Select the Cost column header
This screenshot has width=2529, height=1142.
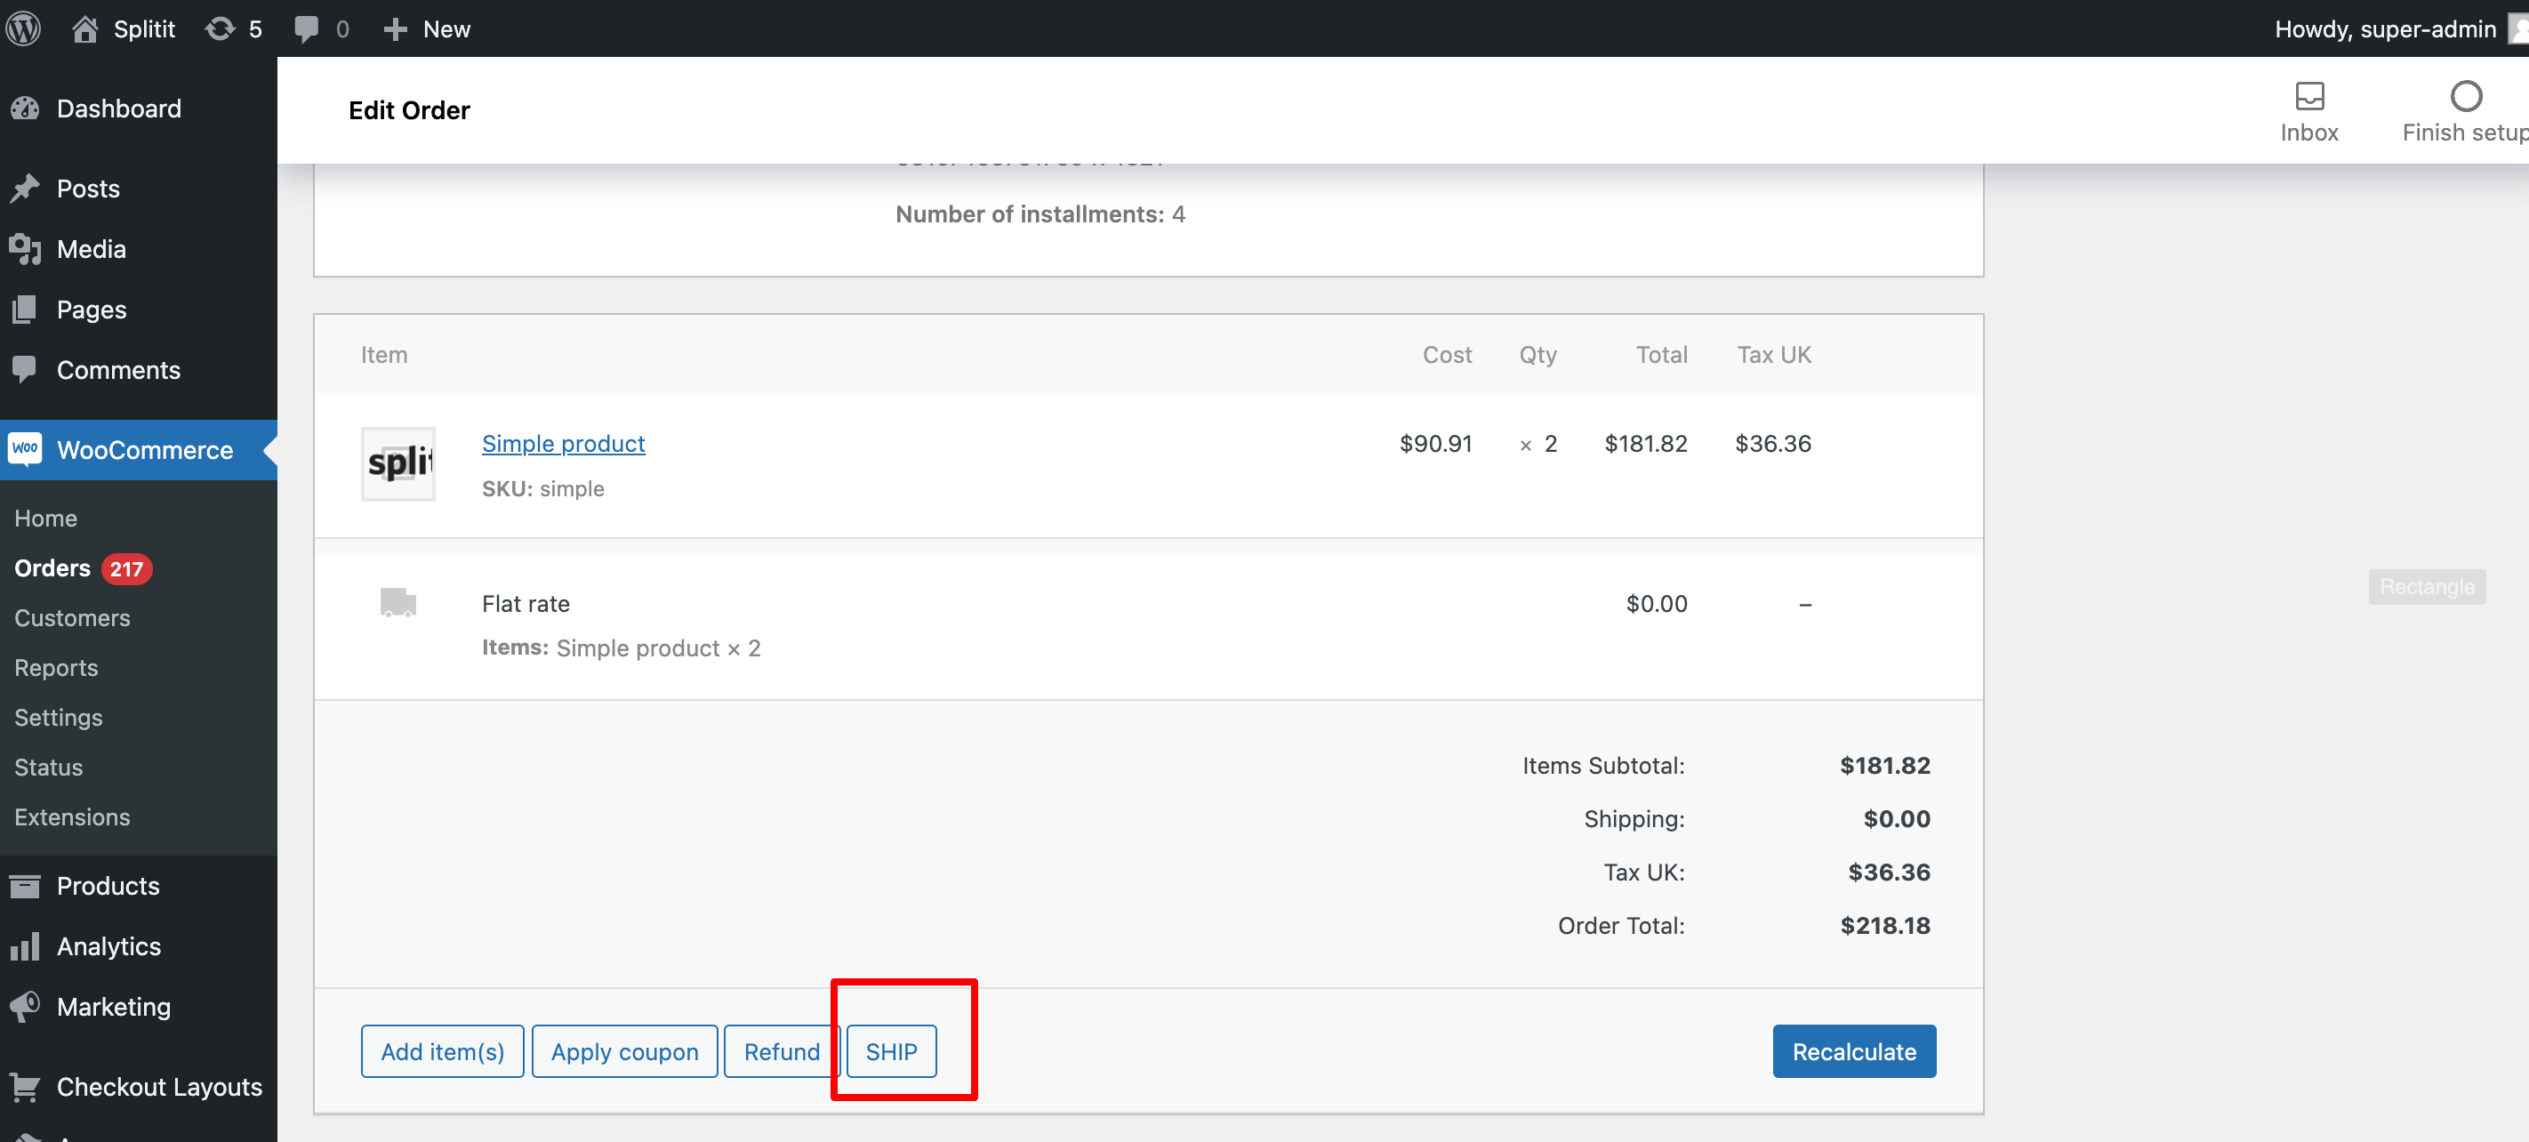1447,355
